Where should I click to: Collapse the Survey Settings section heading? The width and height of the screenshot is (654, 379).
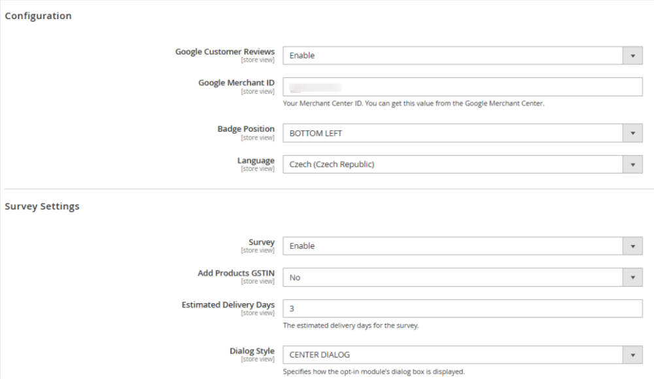pyautogui.click(x=42, y=206)
